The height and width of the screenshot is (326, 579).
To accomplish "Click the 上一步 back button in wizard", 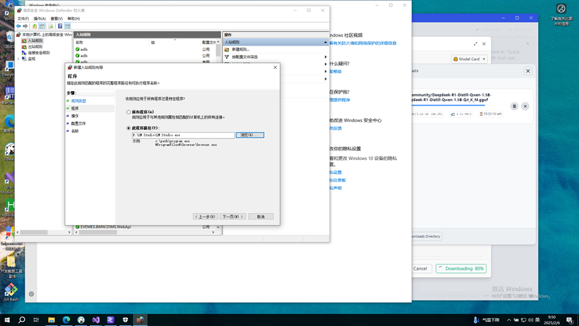I will (x=205, y=217).
